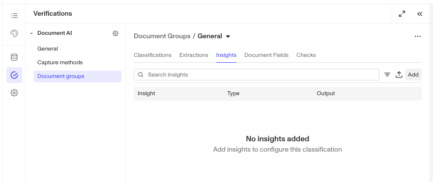Click the Document AI section label
This screenshot has width=433, height=182.
[x=55, y=33]
